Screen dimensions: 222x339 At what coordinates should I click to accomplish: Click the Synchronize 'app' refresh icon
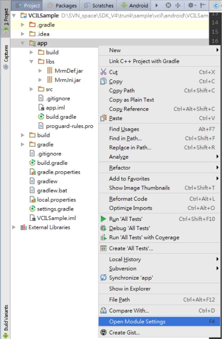pyautogui.click(x=103, y=278)
